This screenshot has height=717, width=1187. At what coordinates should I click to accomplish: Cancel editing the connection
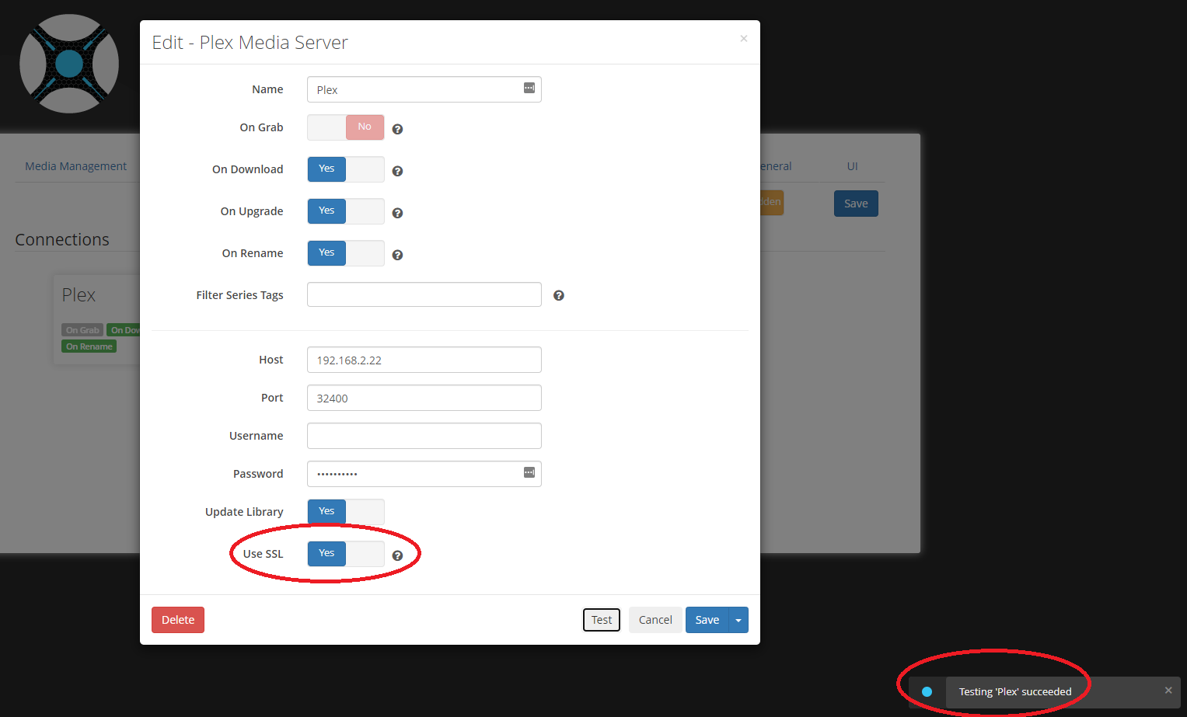pos(655,620)
